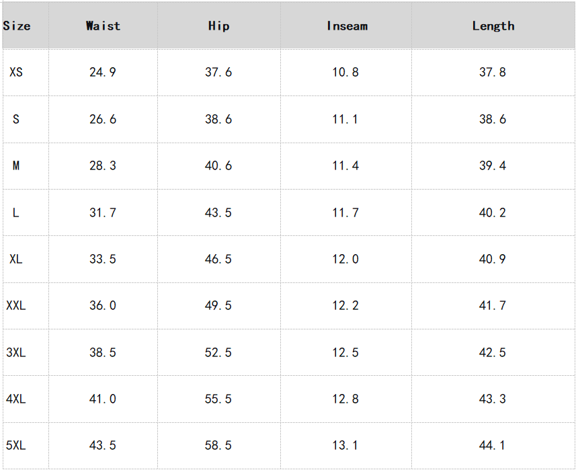Select the M size row label

pos(16,165)
